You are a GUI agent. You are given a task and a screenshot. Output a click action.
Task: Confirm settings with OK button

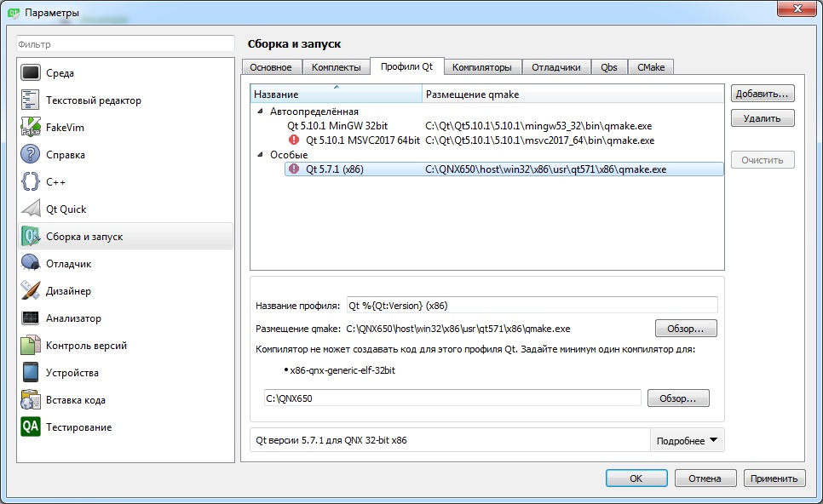636,478
